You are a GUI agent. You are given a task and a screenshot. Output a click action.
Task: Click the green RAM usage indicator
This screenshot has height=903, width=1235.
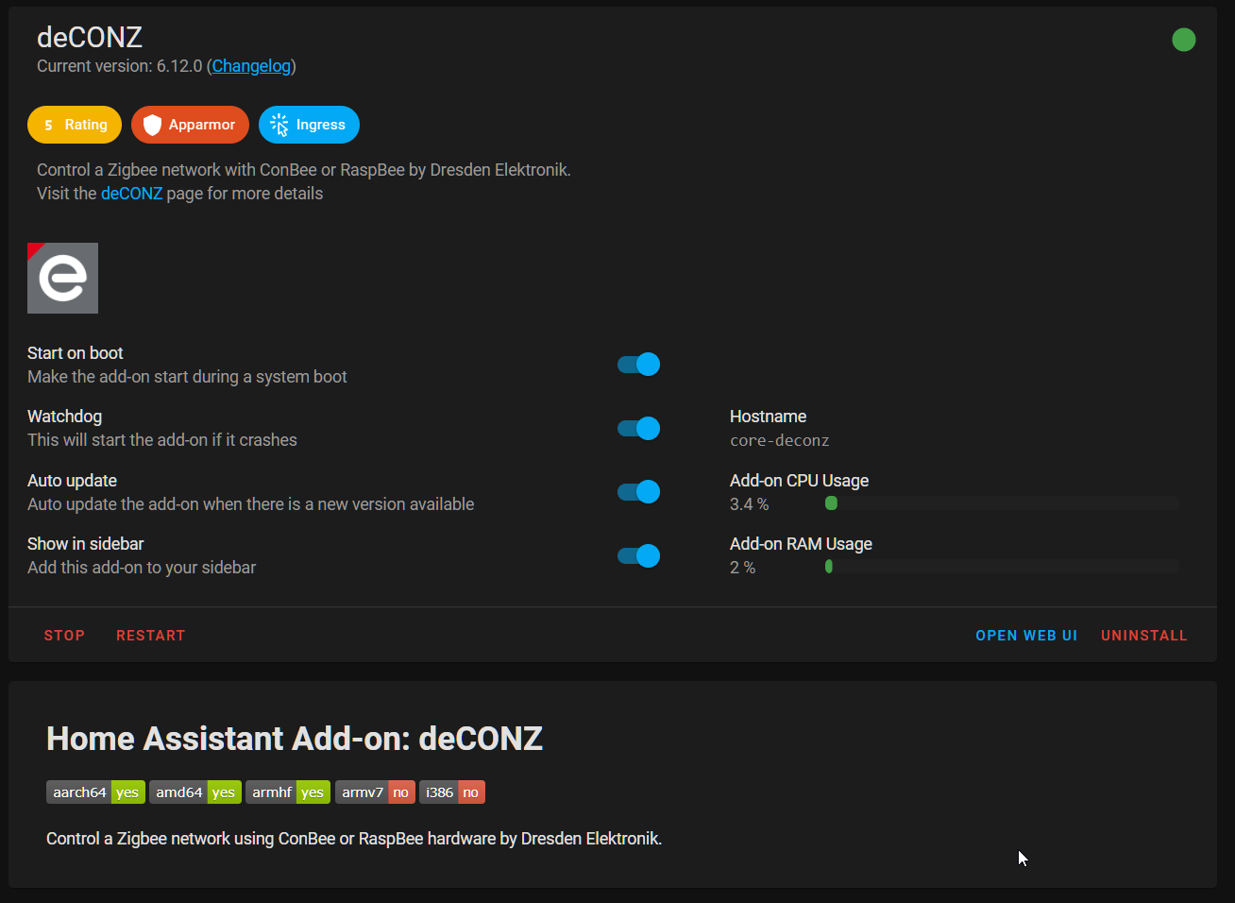click(x=829, y=566)
